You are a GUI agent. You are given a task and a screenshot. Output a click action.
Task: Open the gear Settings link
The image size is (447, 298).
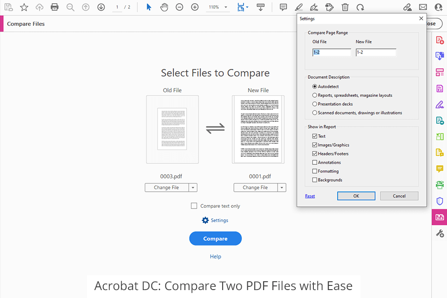(x=215, y=220)
